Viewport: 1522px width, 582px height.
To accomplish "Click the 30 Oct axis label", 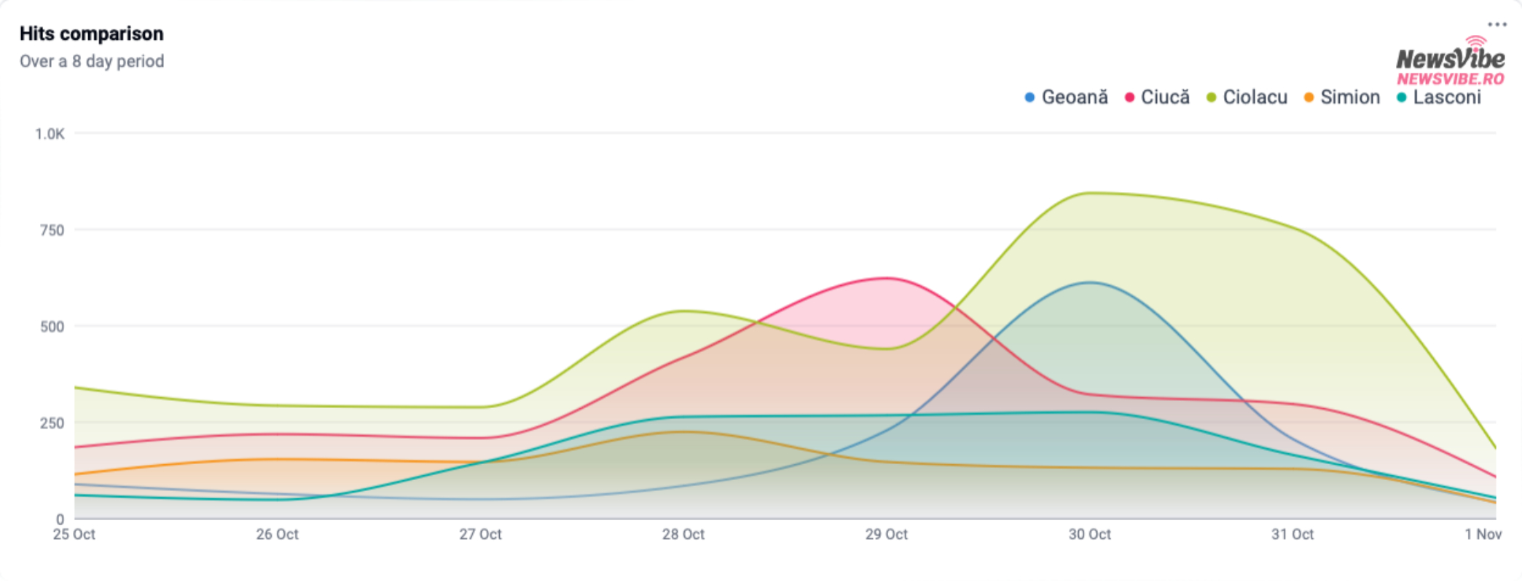I will click(x=1090, y=534).
